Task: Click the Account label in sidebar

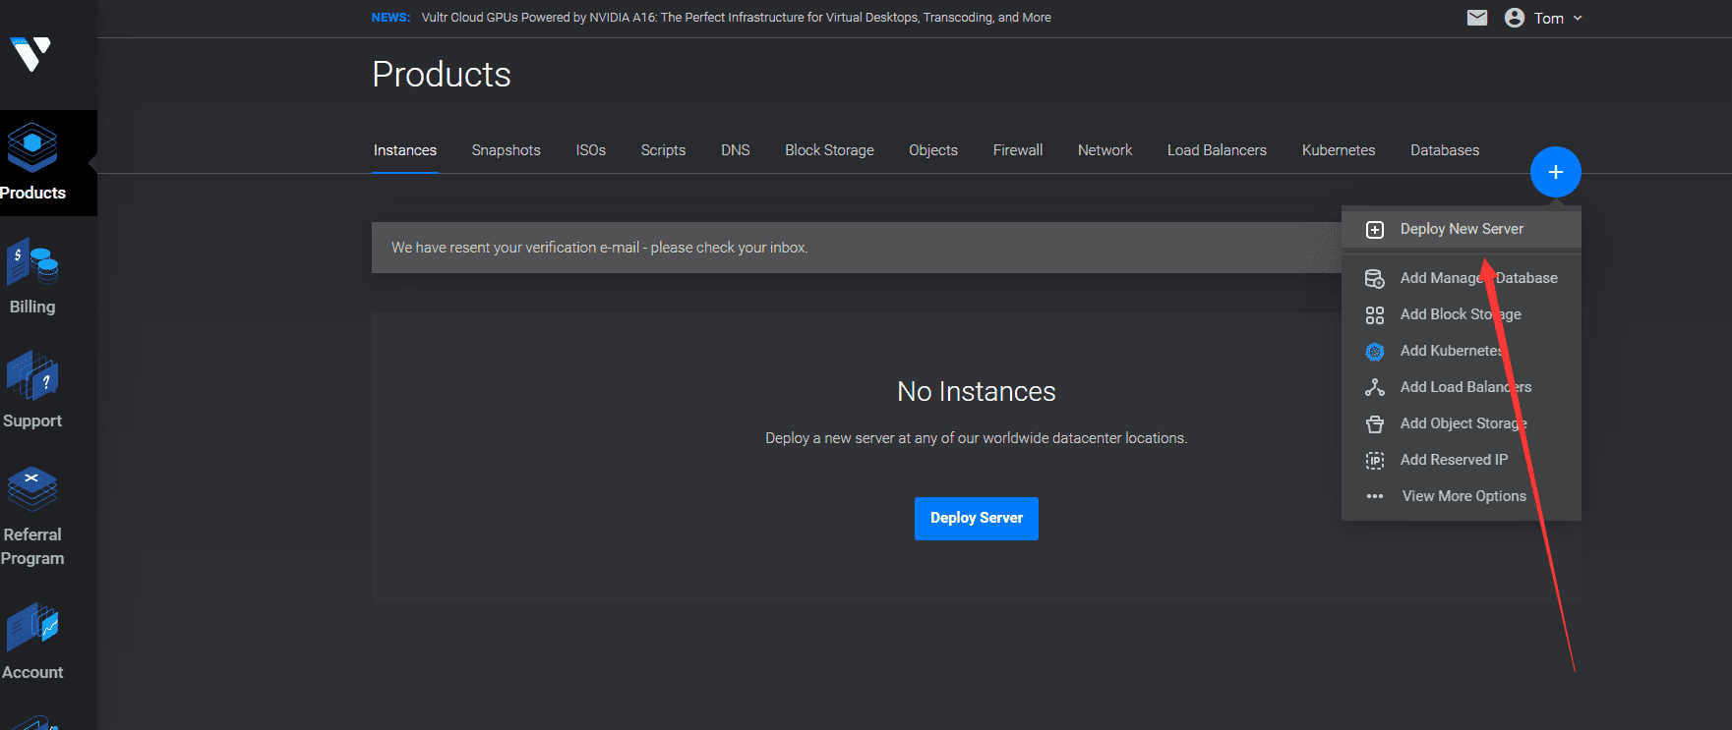Action: pos(32,672)
